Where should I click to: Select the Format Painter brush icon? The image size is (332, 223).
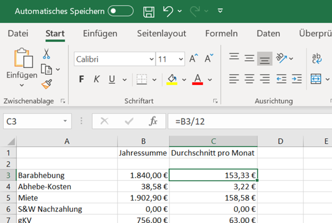[x=47, y=84]
